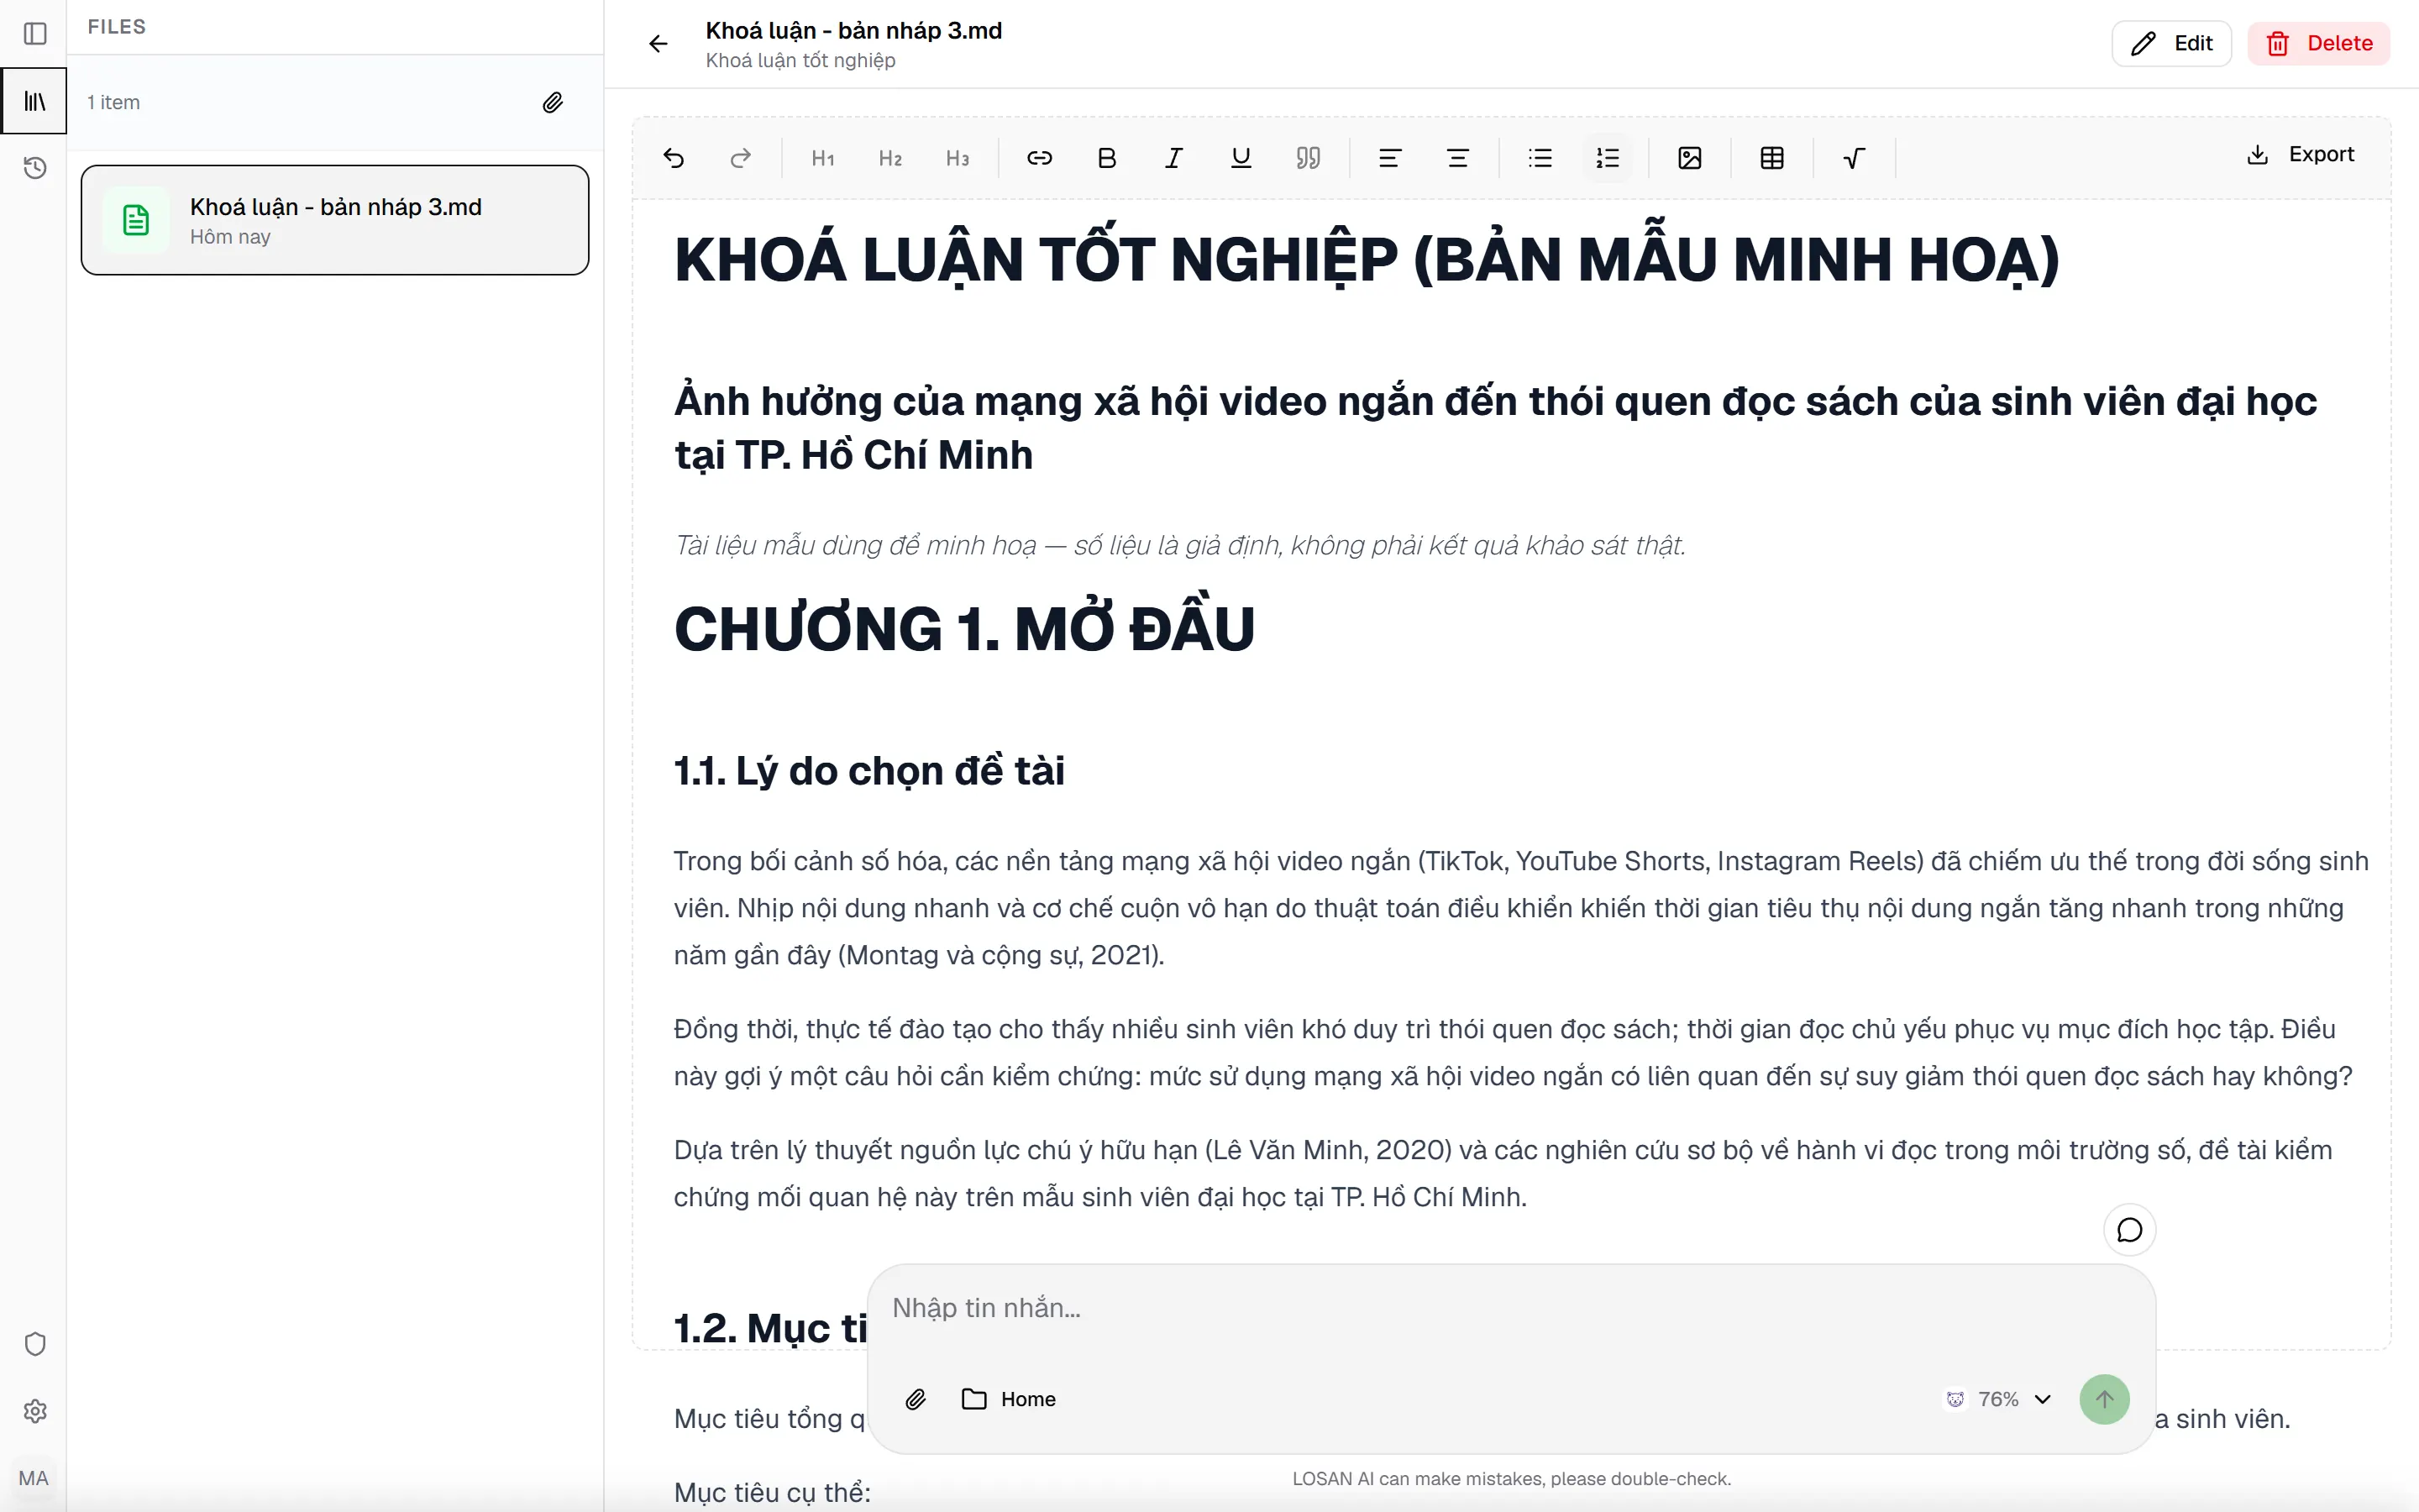The width and height of the screenshot is (2419, 1512).
Task: Toggle bold formatting
Action: (1106, 158)
